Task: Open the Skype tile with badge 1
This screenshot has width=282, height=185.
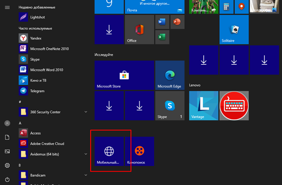Action: click(170, 106)
